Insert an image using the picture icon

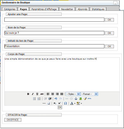click(80, 99)
